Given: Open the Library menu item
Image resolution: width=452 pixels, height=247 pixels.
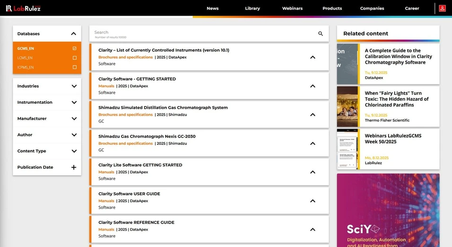Looking at the screenshot, I should click(252, 8).
